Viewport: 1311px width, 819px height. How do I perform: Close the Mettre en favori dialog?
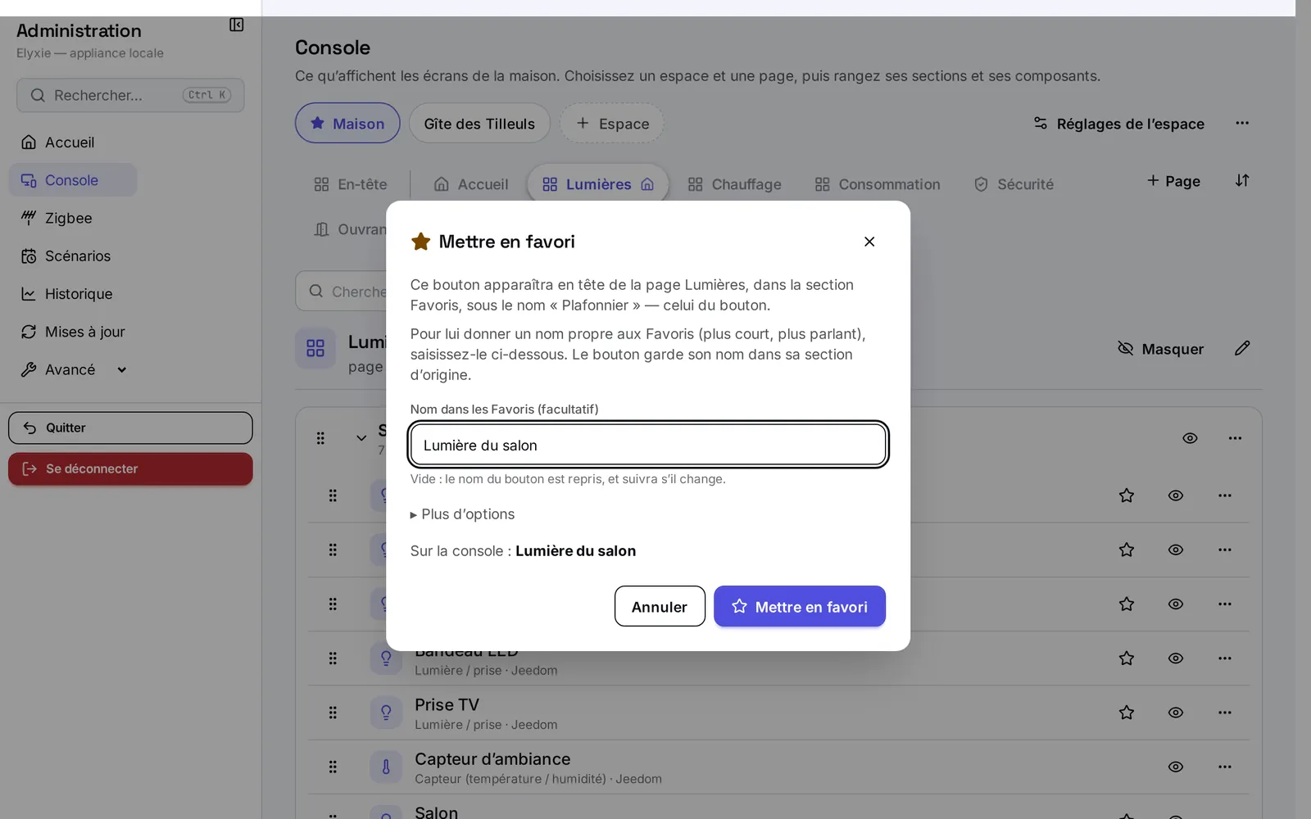(869, 242)
